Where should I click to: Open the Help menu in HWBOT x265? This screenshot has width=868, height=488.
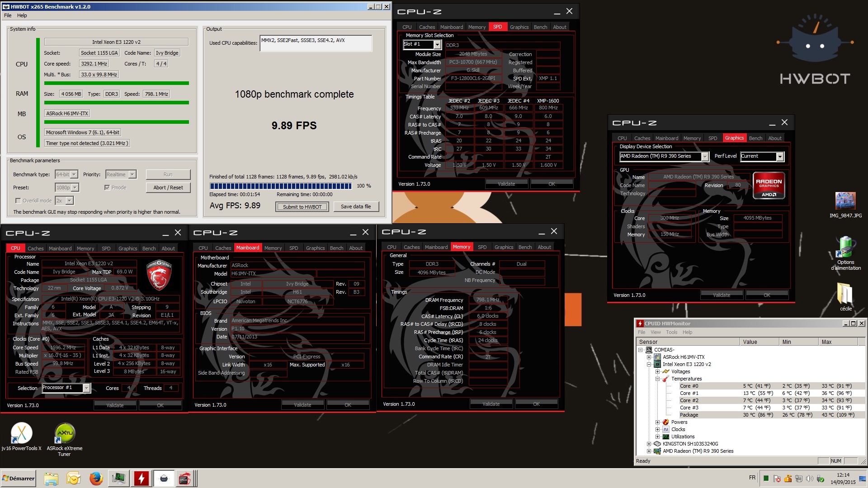tap(22, 15)
